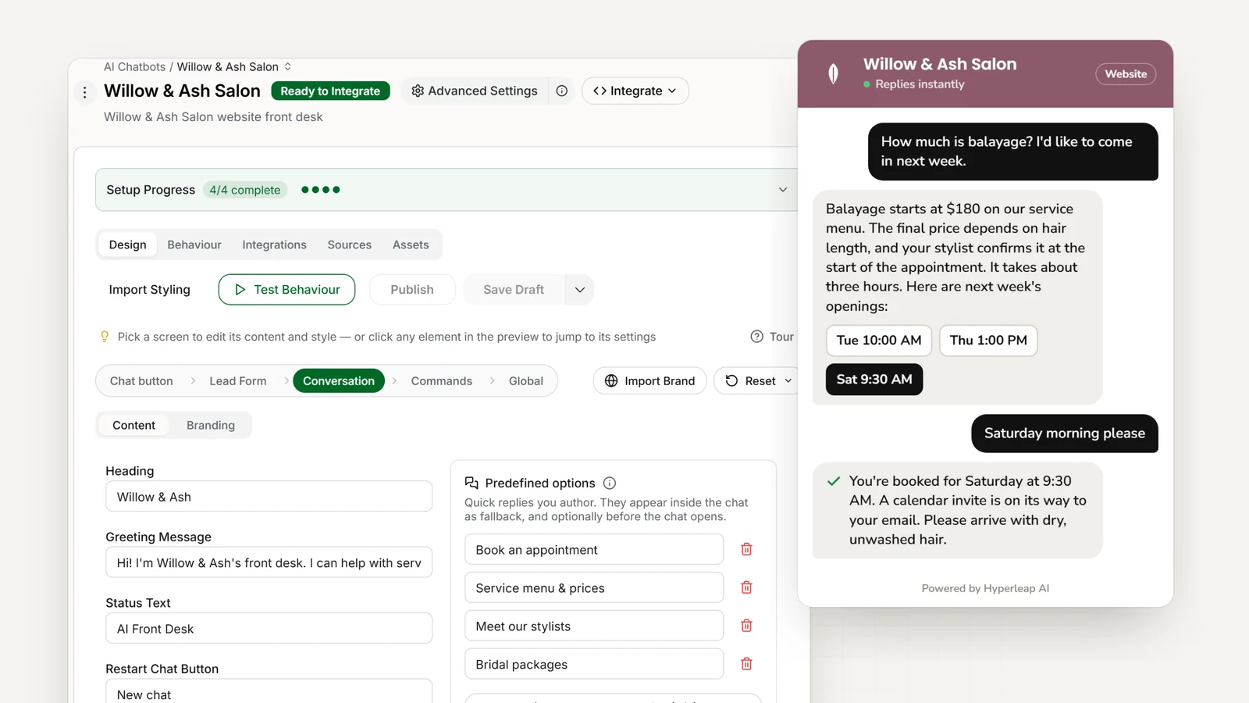Select the Design tab
The width and height of the screenshot is (1249, 703).
tap(127, 244)
